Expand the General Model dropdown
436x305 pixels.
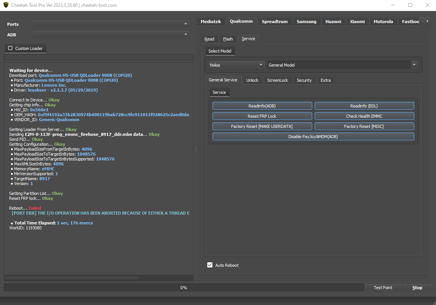coord(343,65)
